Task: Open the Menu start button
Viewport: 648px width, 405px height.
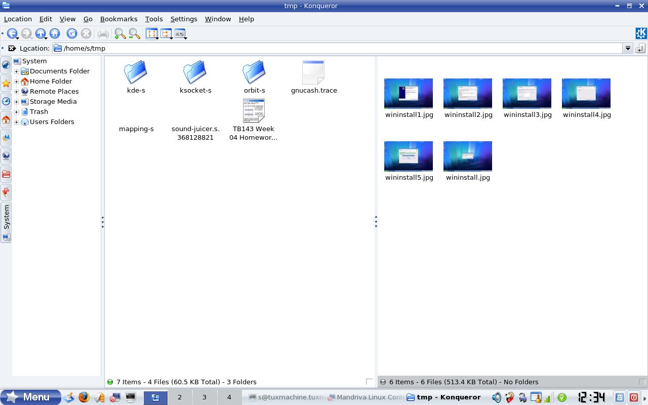Action: point(30,397)
